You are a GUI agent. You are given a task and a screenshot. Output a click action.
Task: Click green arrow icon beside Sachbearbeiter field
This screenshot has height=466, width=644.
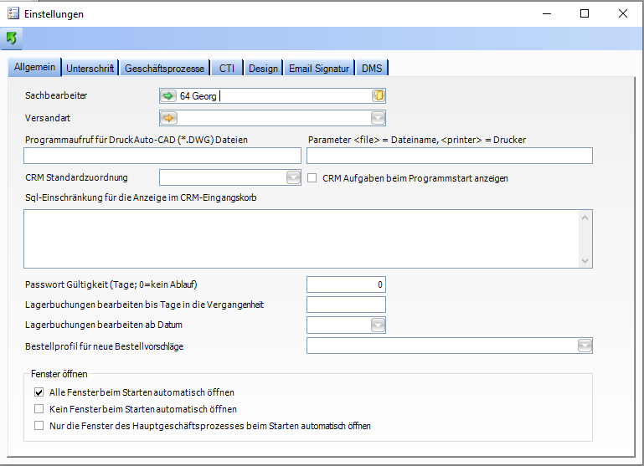168,96
